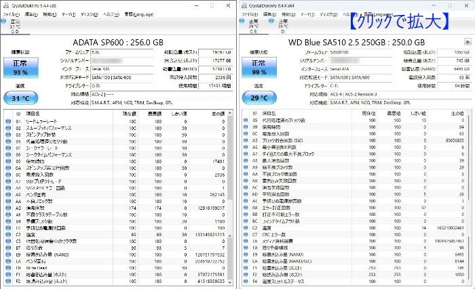Open 機能 menu in the x64 window

(288, 14)
